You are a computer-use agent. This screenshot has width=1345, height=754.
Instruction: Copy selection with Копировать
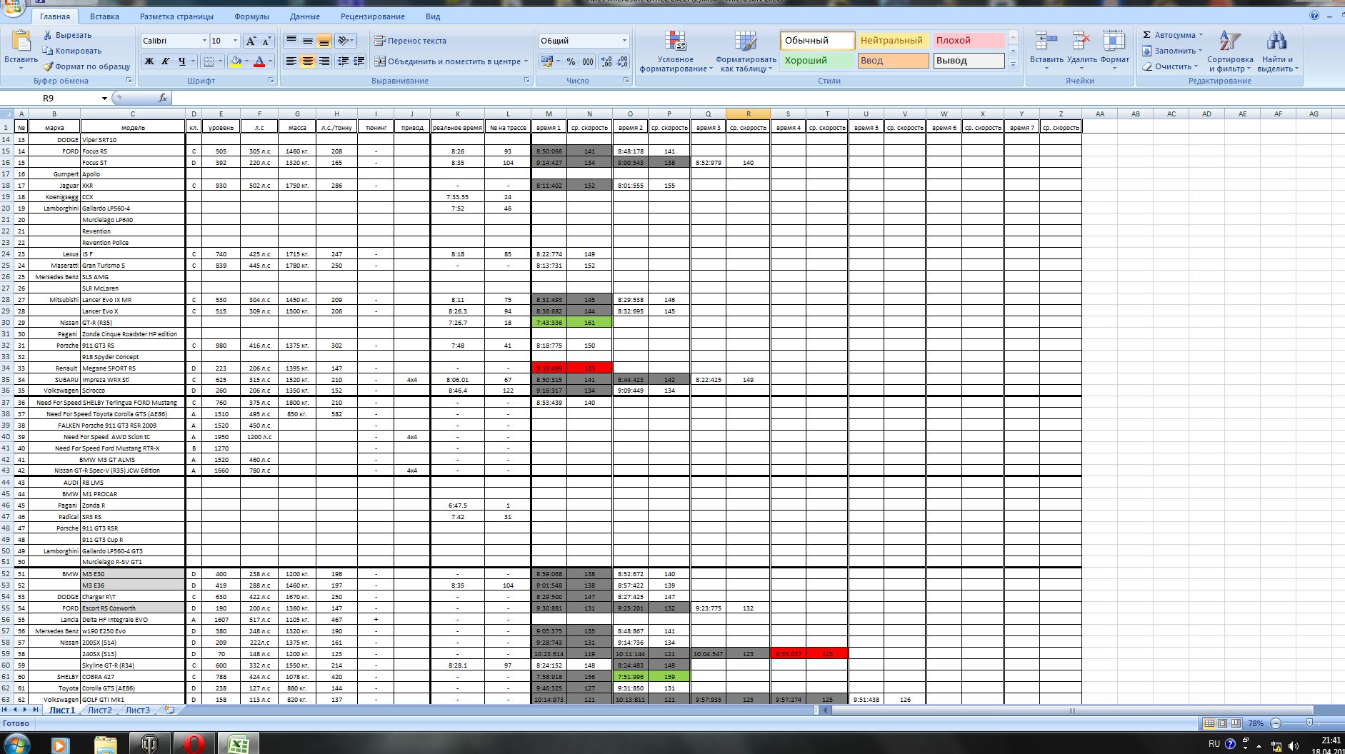click(x=71, y=51)
